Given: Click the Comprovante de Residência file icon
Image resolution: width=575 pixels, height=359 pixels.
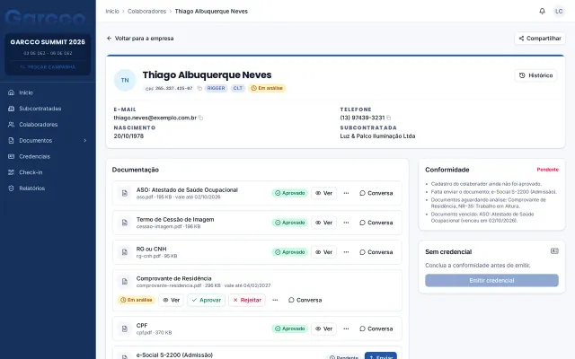Looking at the screenshot, I should pyautogui.click(x=125, y=281).
